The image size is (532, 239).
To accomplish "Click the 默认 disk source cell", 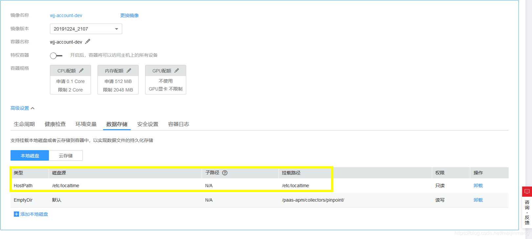I will (x=57, y=200).
